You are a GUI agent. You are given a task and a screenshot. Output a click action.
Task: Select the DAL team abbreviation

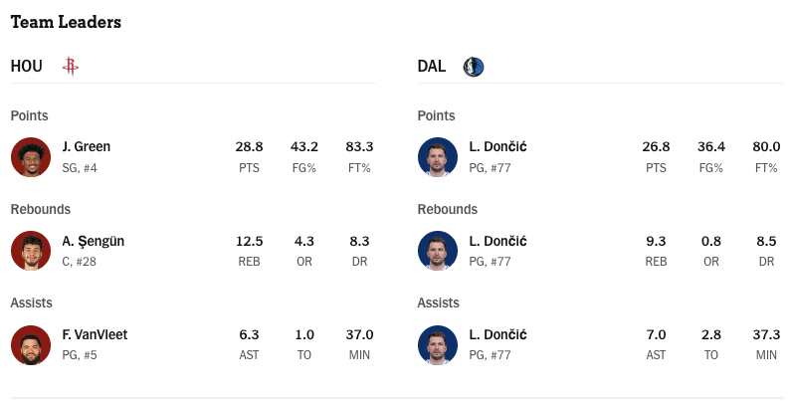[431, 67]
